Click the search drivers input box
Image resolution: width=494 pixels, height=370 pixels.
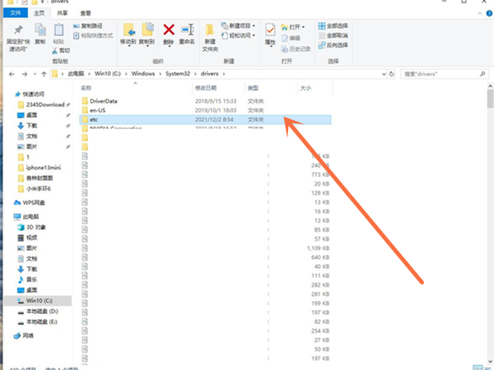tap(445, 75)
